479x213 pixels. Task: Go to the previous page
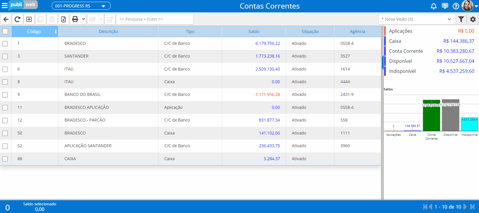(x=431, y=207)
